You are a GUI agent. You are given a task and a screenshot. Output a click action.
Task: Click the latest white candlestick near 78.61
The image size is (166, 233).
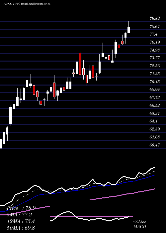[x=129, y=30]
